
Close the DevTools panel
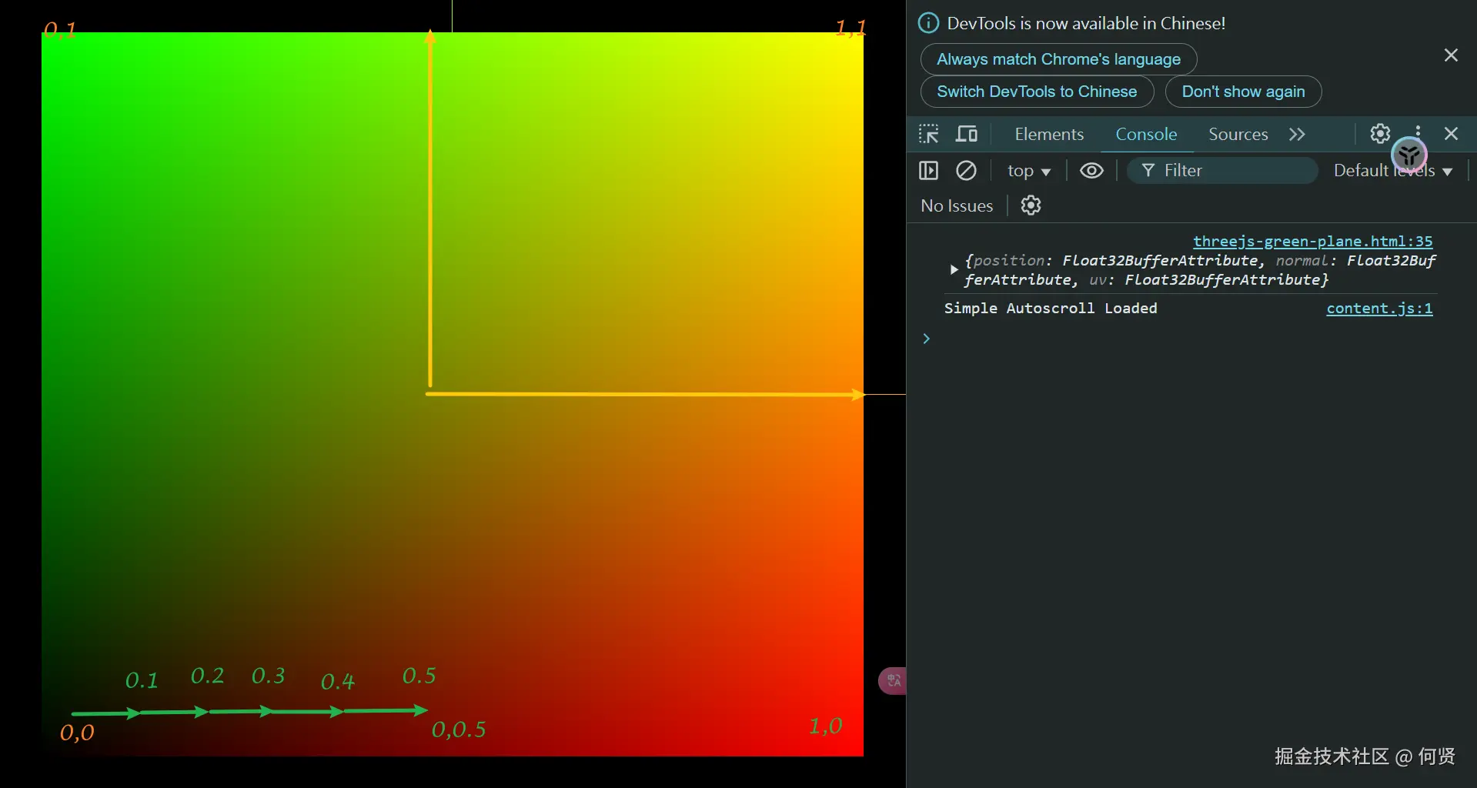click(1452, 134)
